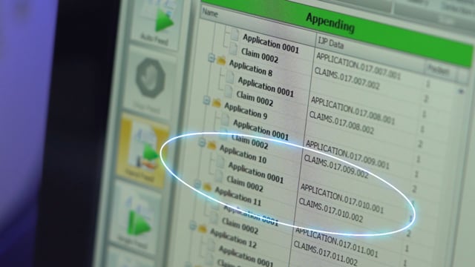The height and width of the screenshot is (267, 475).
Task: Select Application 0001 under Application 9
Action: 261,130
